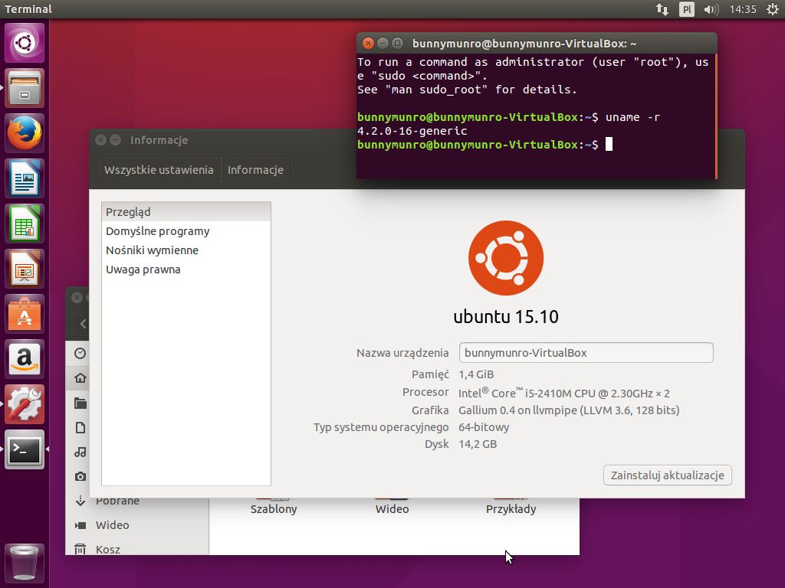Open the Ubuntu Dash search launcher
The width and height of the screenshot is (785, 588).
point(25,43)
